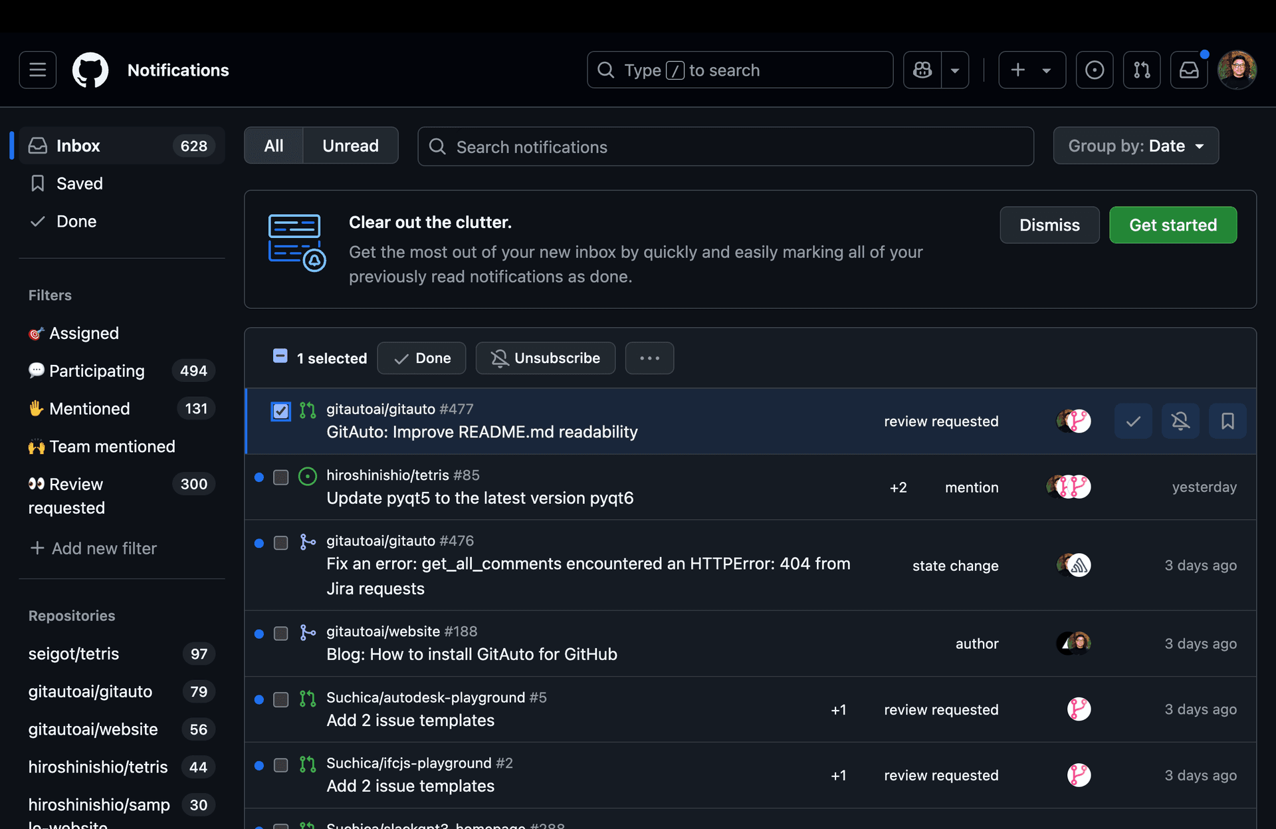This screenshot has height=829, width=1276.
Task: Mark the GitAuto README notification as done
Action: pyautogui.click(x=1133, y=421)
